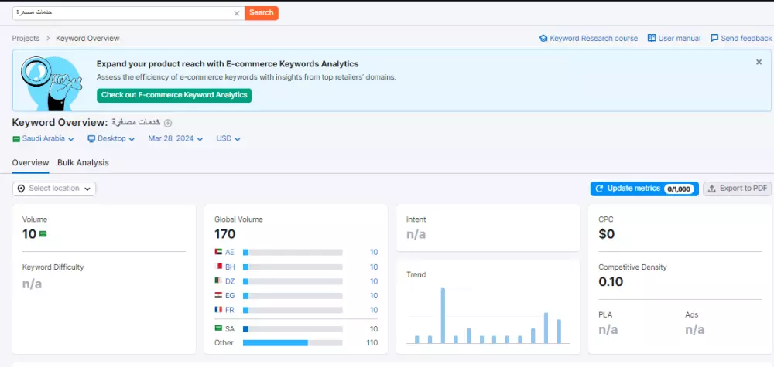Screen dimensions: 774x367
Task: Clear the search box with the X icon
Action: pos(237,13)
